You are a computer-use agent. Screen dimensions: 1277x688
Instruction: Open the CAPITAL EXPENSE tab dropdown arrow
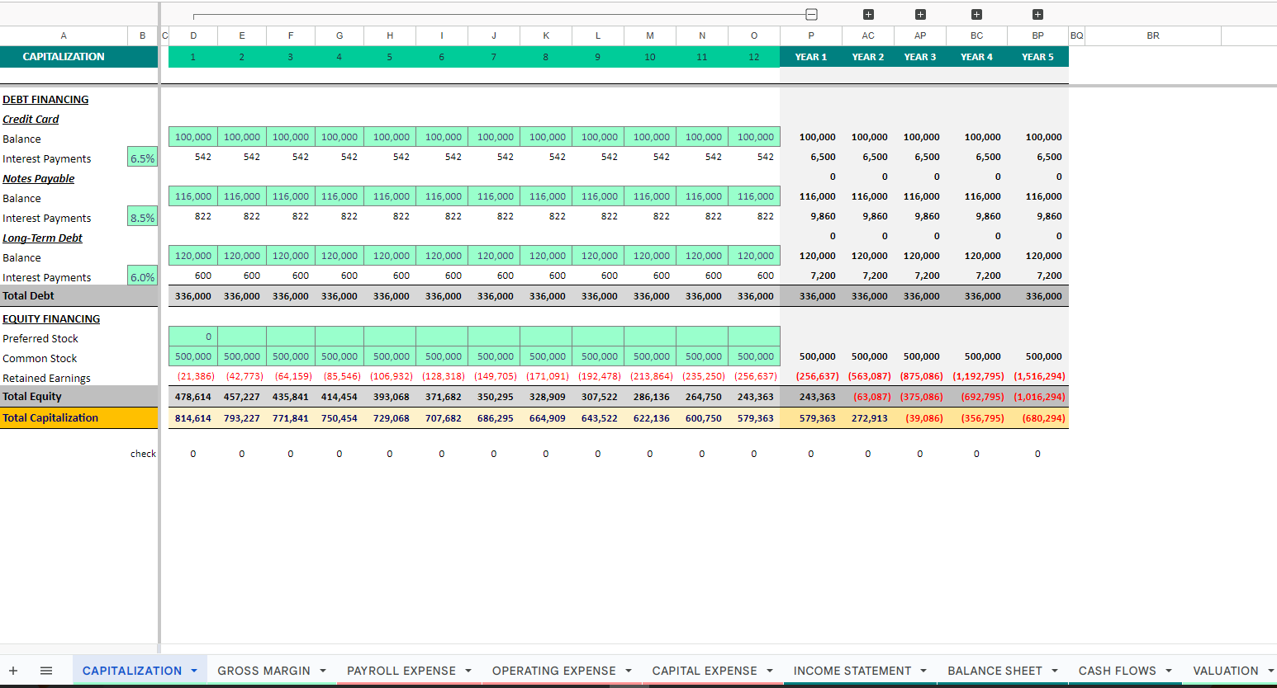tap(770, 671)
